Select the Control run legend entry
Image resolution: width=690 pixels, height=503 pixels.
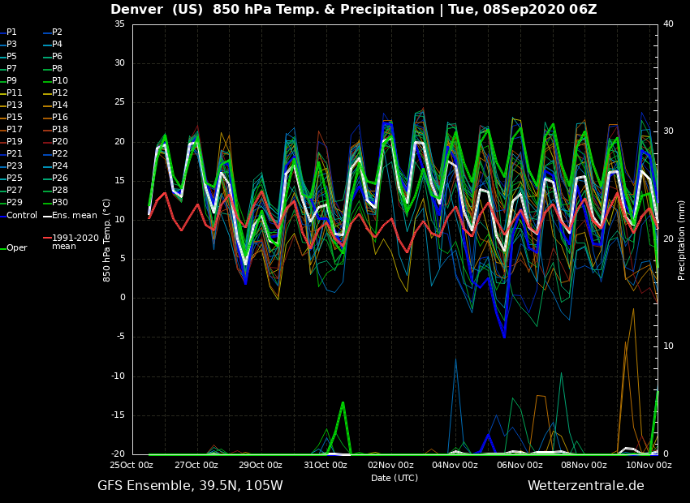click(x=22, y=215)
